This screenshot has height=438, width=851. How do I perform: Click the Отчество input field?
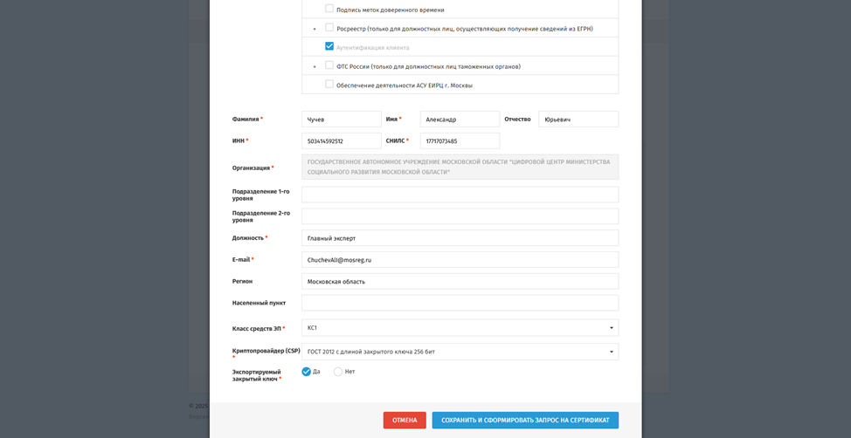click(x=578, y=120)
